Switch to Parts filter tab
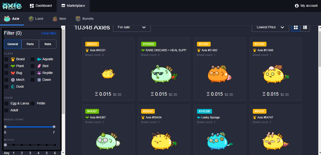Viewport: 321px width, 155px height. (x=30, y=44)
